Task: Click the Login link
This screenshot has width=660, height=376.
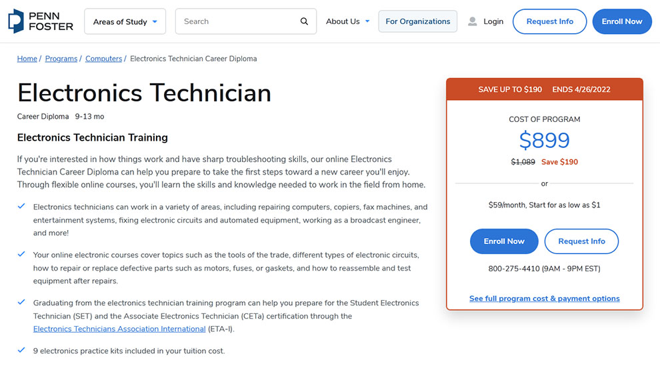Action: click(493, 21)
